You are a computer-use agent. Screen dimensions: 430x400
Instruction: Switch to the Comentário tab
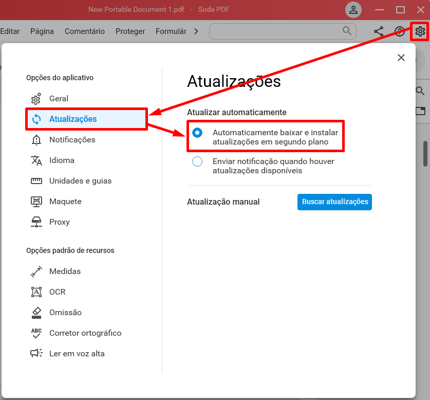[x=84, y=31]
